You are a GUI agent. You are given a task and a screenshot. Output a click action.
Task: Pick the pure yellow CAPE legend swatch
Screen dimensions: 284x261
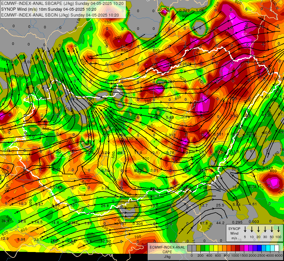(216, 248)
